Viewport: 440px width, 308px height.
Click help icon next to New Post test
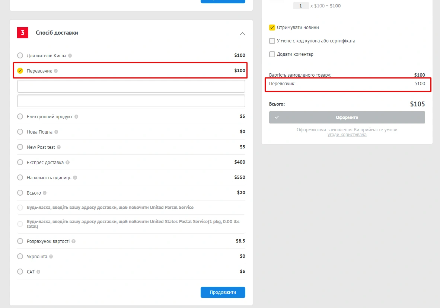tap(59, 147)
